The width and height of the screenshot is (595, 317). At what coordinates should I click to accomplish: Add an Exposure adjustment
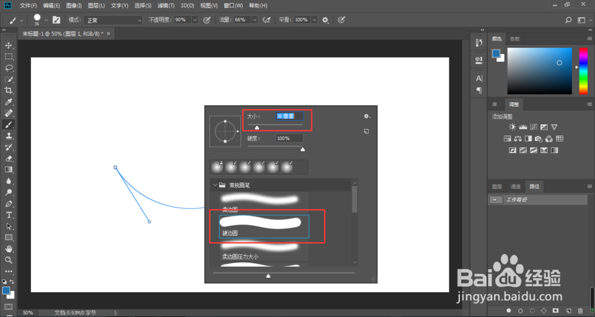544,127
